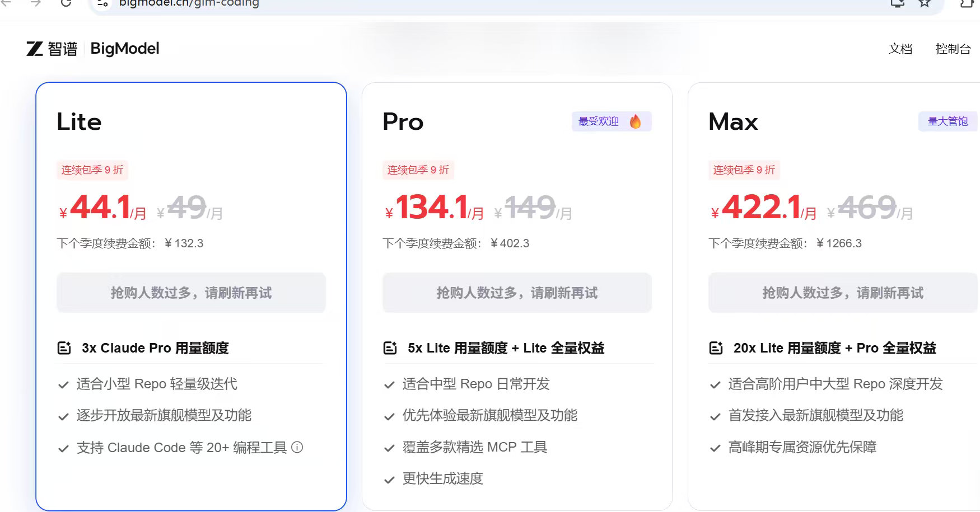The image size is (980, 512).
Task: Click checkmark beside 更快生成速度
Action: pos(389,480)
